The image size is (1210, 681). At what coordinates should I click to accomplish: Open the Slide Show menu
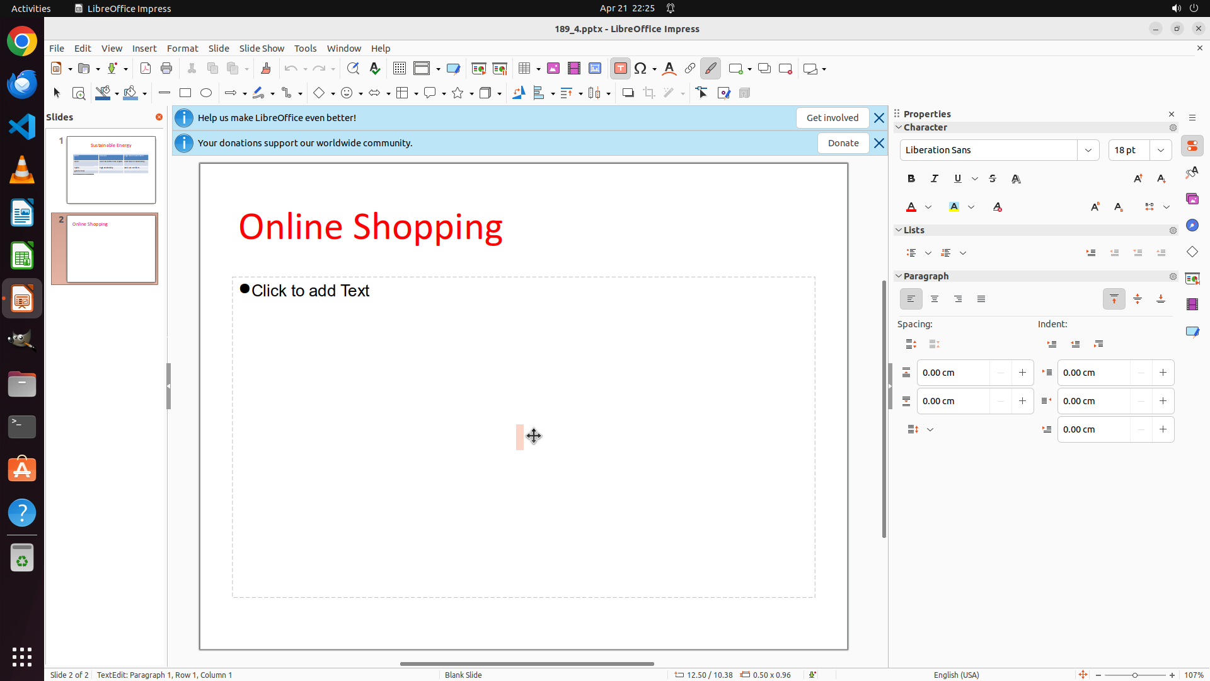click(262, 49)
